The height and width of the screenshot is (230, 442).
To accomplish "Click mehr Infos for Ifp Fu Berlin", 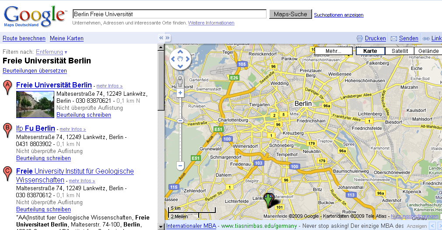I will 73,129.
